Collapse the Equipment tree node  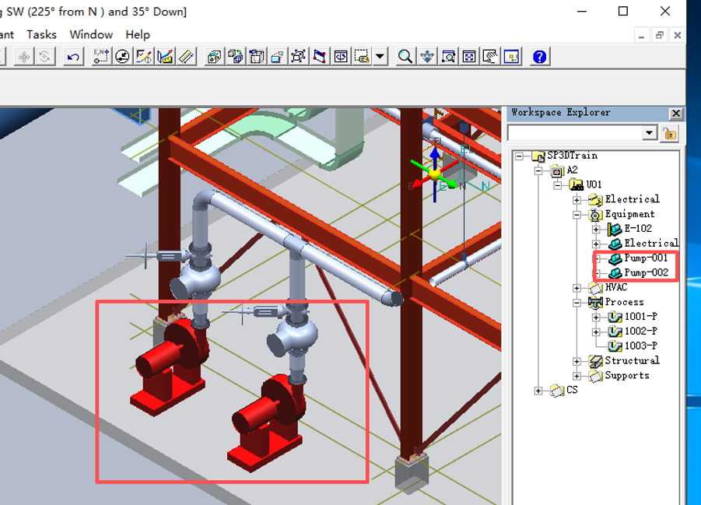(577, 215)
